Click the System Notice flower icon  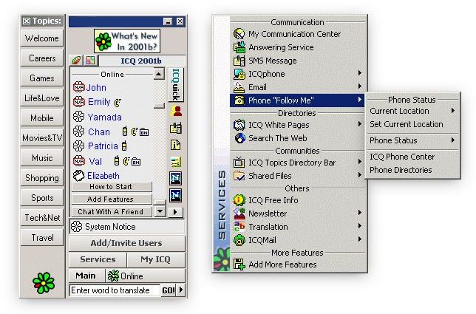[77, 226]
